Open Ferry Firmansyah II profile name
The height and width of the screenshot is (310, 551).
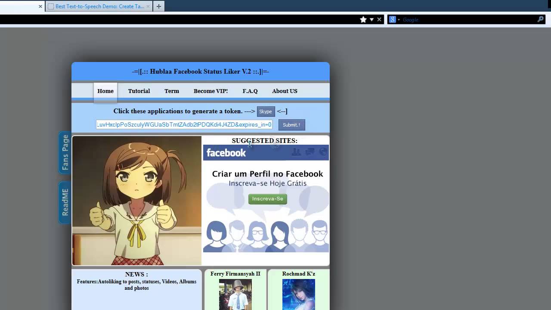tap(235, 274)
